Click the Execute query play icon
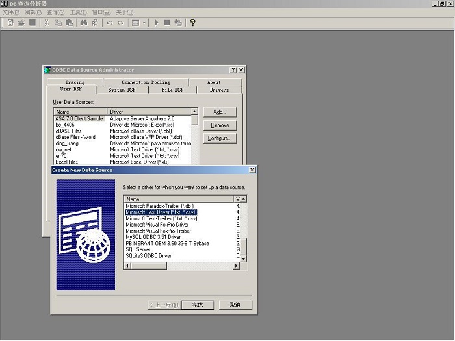Image resolution: width=455 pixels, height=341 pixels. tap(157, 23)
